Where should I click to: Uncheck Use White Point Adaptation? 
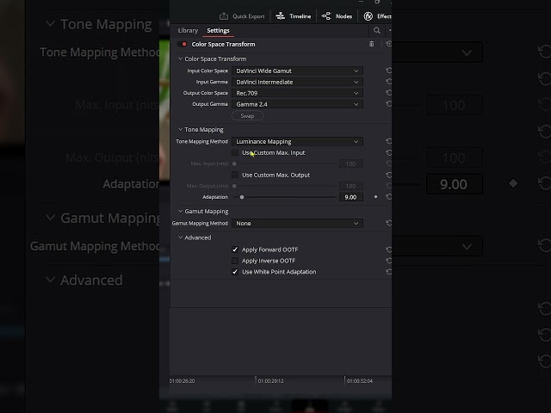click(x=235, y=272)
